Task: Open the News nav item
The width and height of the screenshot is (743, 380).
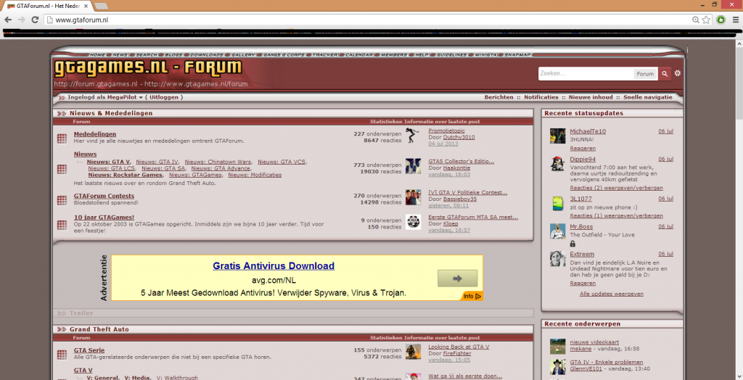Action: 120,55
